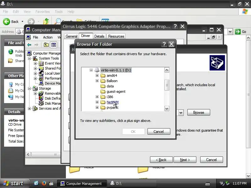The height and width of the screenshot is (188, 251).
Task: Collapse the virtio-win-0.1.1 (D:) drive node
Action: [91, 70]
